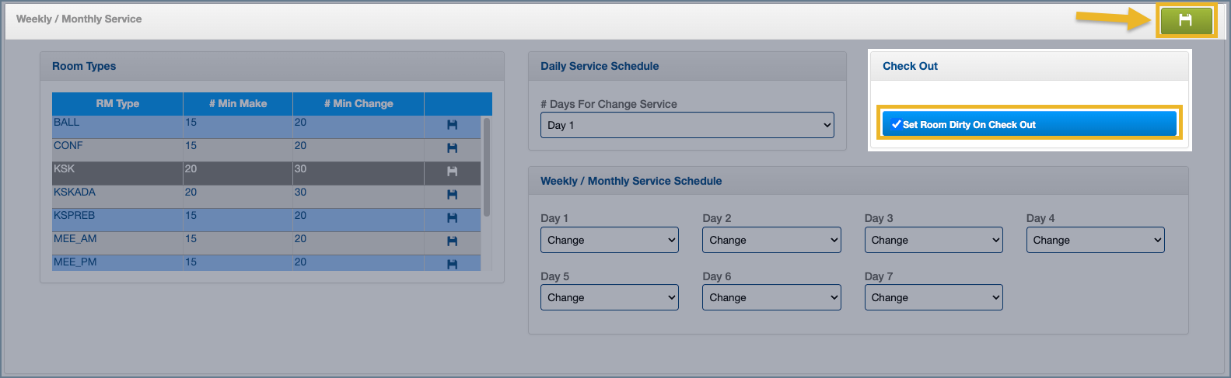Save the KSK room type row
Viewport: 1231px width, 378px height.
(452, 172)
